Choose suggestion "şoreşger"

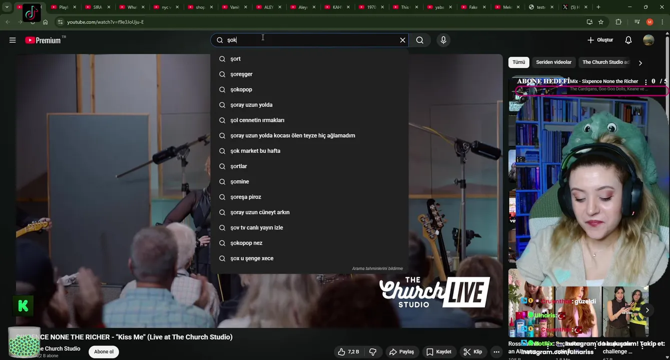point(309,74)
